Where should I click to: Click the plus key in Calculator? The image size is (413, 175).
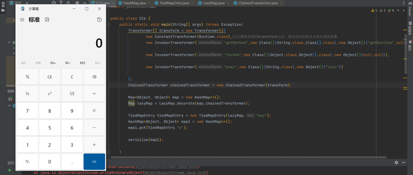[x=94, y=144]
